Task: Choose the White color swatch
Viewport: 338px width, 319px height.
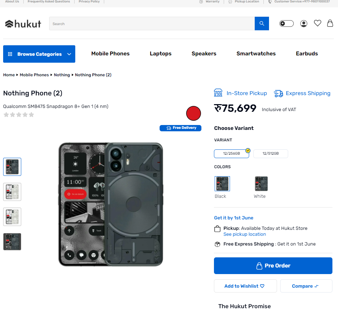Action: (x=261, y=184)
